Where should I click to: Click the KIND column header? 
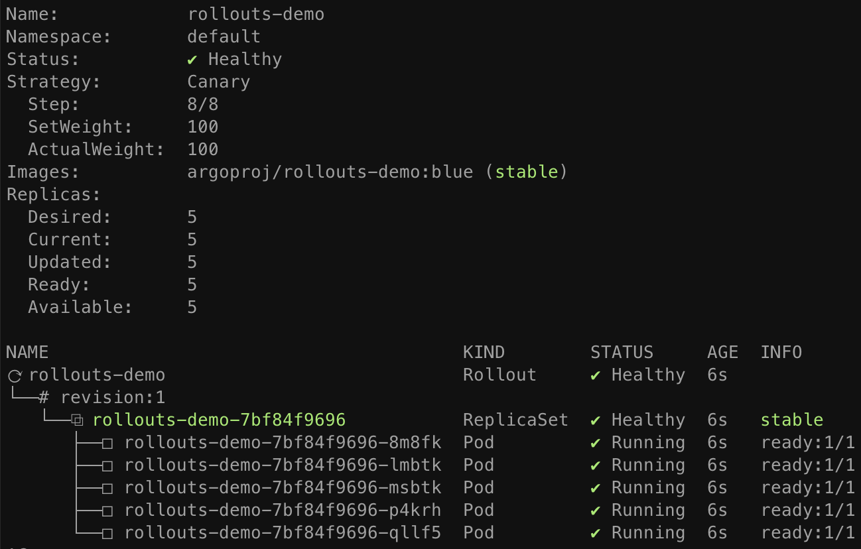[x=484, y=352]
